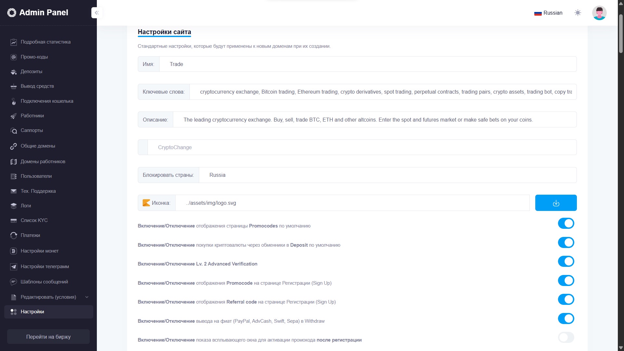The height and width of the screenshot is (351, 624).
Task: Click the Общие домены link icon
Action: coord(14,146)
